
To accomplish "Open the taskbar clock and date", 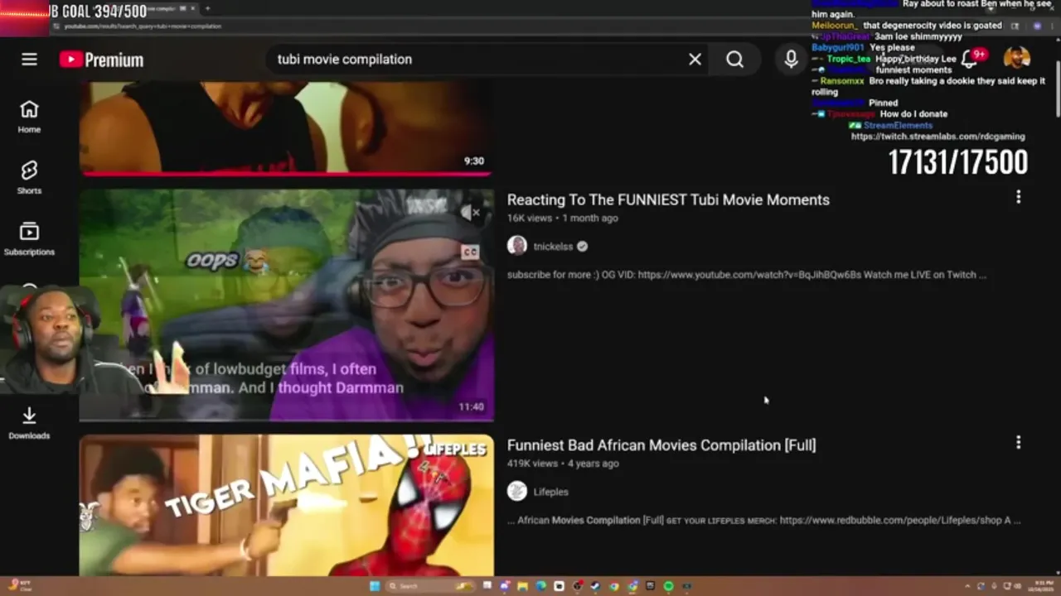I will 1039,586.
